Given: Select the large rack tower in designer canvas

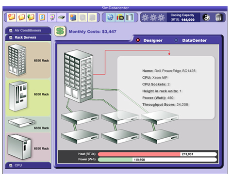Looking at the screenshot, I should 79,76.
